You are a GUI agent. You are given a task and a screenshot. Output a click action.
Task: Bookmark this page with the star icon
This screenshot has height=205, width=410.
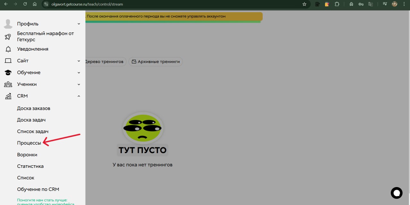click(304, 4)
